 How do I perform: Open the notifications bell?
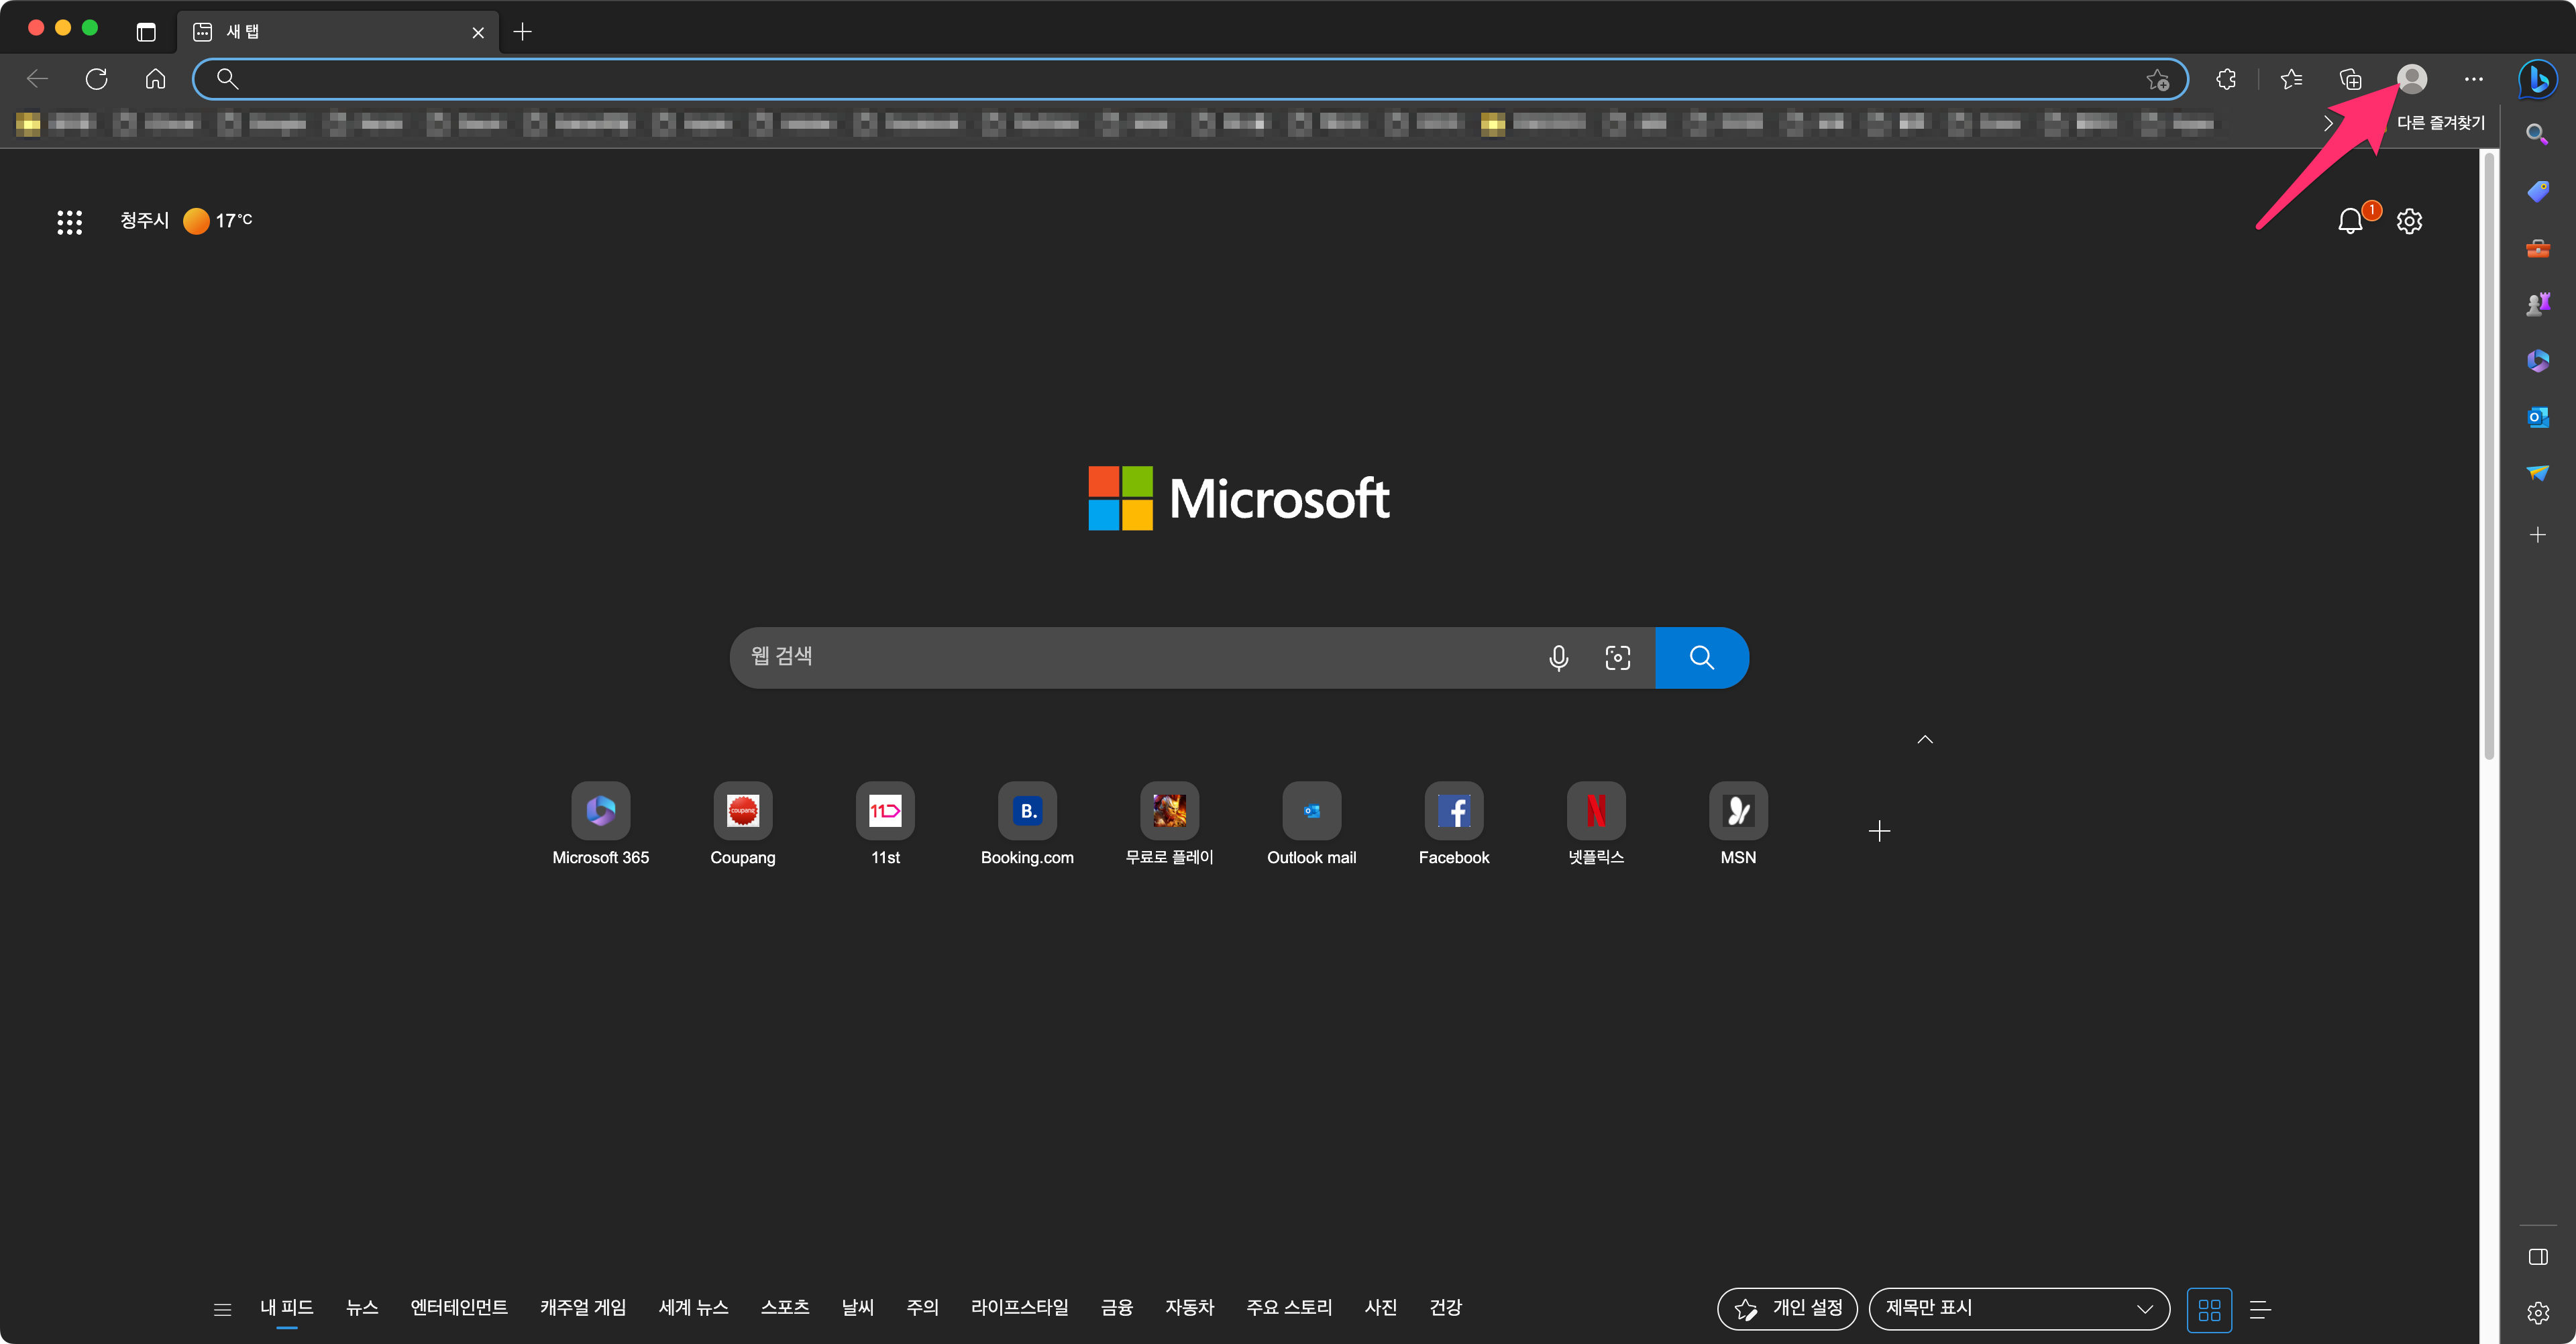click(x=2350, y=221)
